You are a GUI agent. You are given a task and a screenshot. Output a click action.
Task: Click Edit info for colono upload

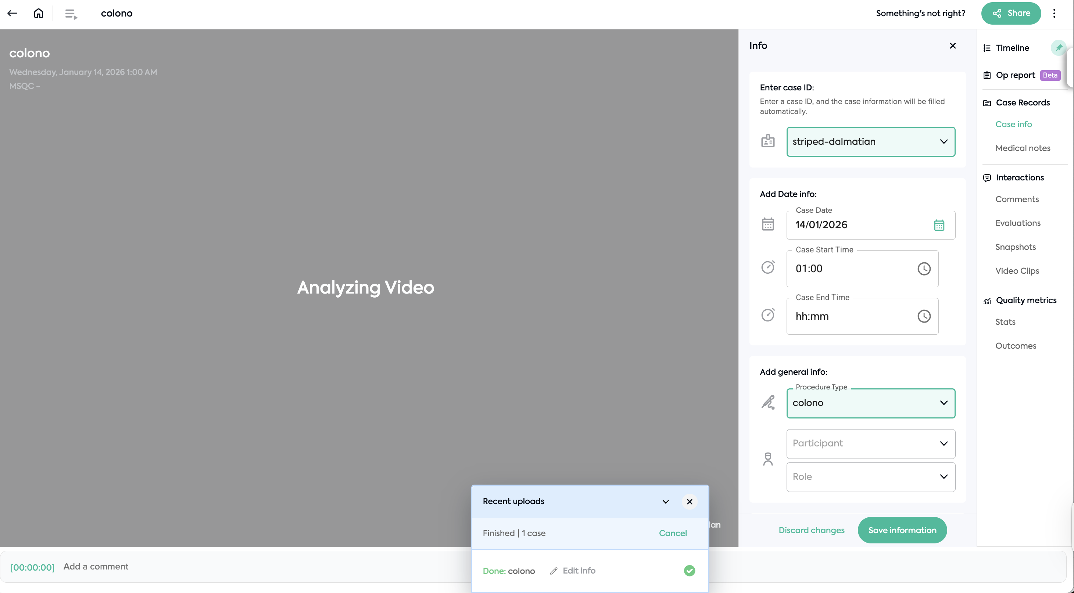pos(579,571)
